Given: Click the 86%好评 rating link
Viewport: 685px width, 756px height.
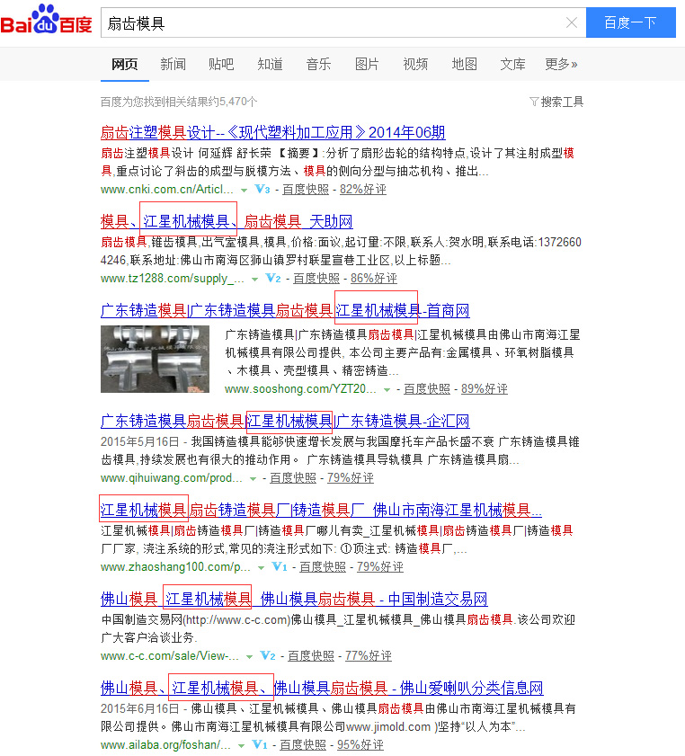Looking at the screenshot, I should click(374, 278).
